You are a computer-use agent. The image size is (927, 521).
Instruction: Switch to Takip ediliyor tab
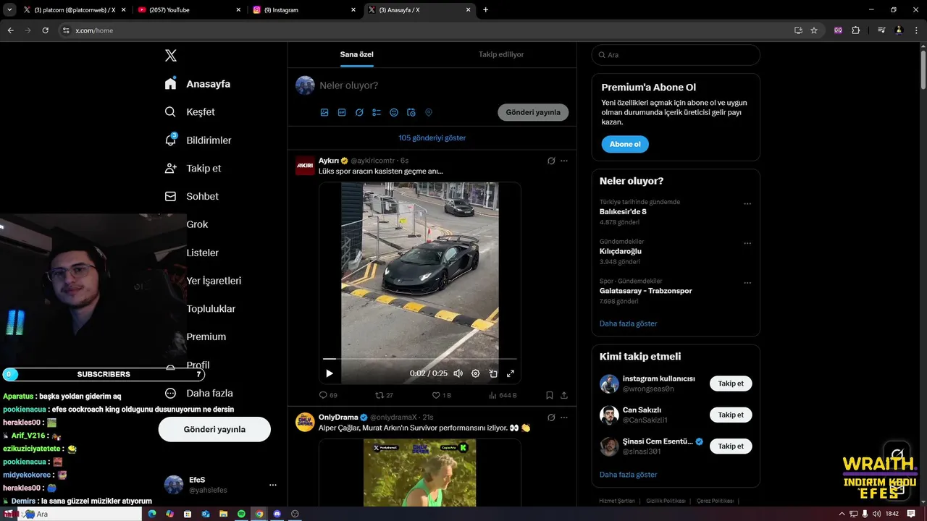[x=501, y=54]
